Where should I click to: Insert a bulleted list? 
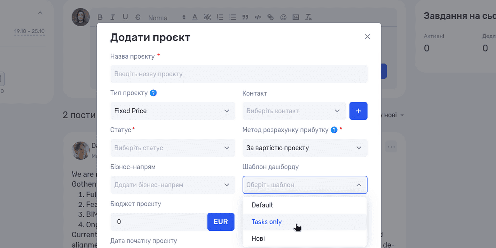(x=233, y=17)
